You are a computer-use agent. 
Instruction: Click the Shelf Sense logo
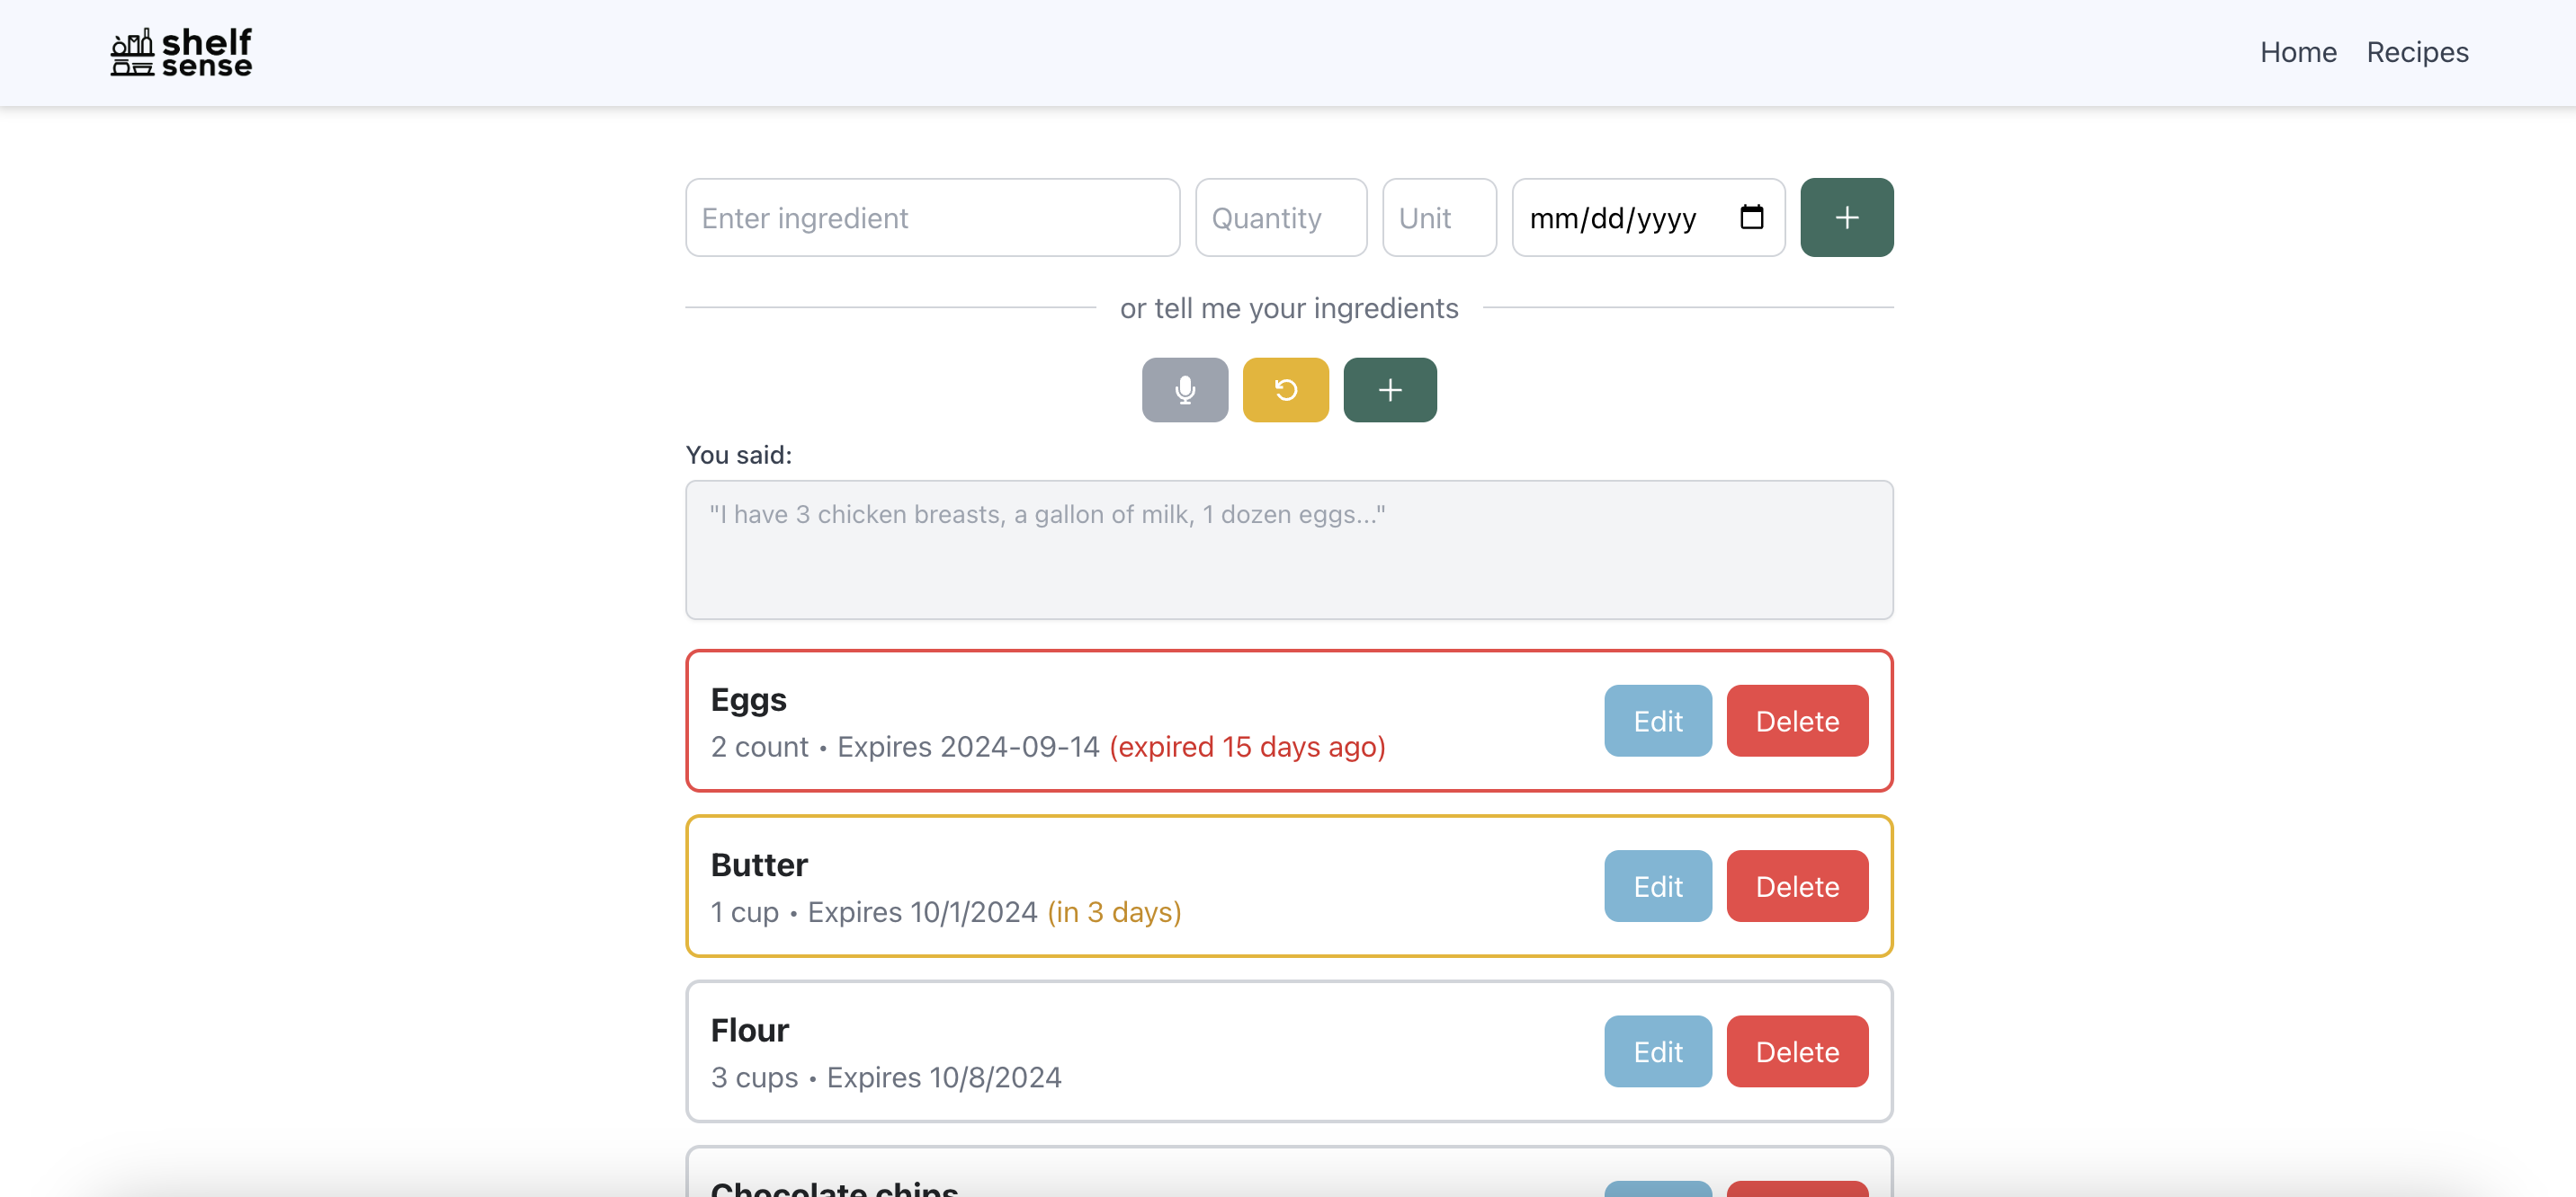[x=181, y=52]
